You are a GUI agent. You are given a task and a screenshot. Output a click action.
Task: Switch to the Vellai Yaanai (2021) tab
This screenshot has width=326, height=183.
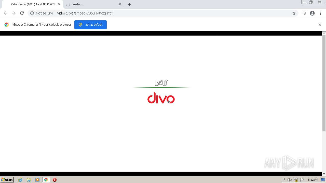click(x=33, y=4)
